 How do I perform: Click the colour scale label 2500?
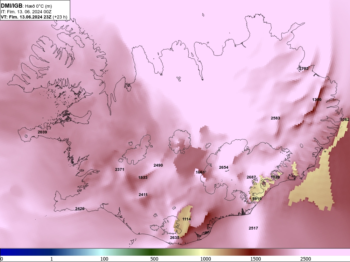306,259
